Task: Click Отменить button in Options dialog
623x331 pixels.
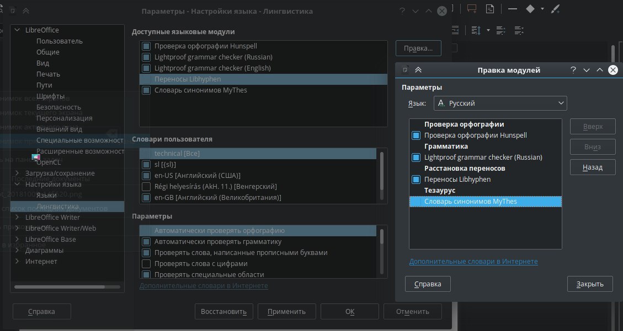Action: tap(412, 312)
